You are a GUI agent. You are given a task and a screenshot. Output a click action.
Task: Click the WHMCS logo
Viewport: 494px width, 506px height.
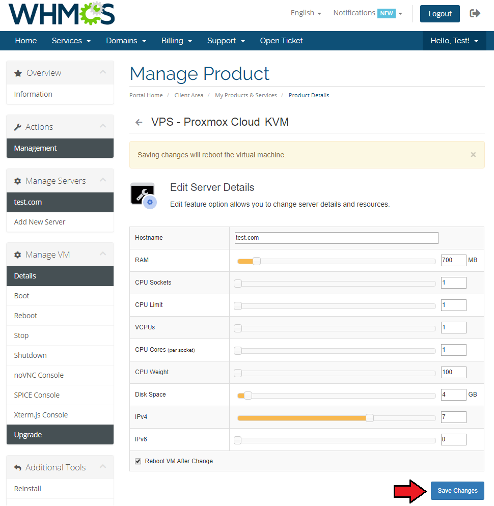(61, 14)
